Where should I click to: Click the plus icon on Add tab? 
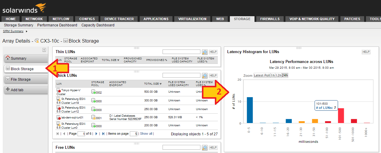click(x=8, y=89)
